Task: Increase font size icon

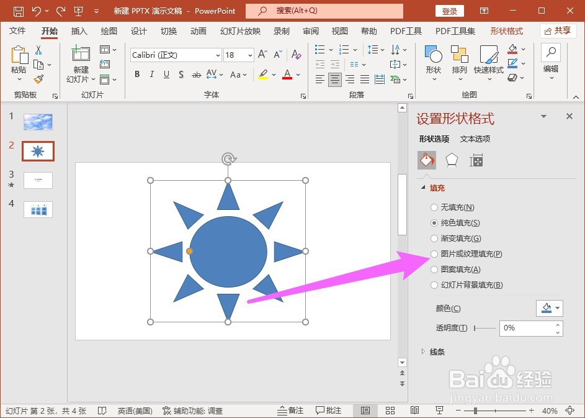Action: [262, 55]
